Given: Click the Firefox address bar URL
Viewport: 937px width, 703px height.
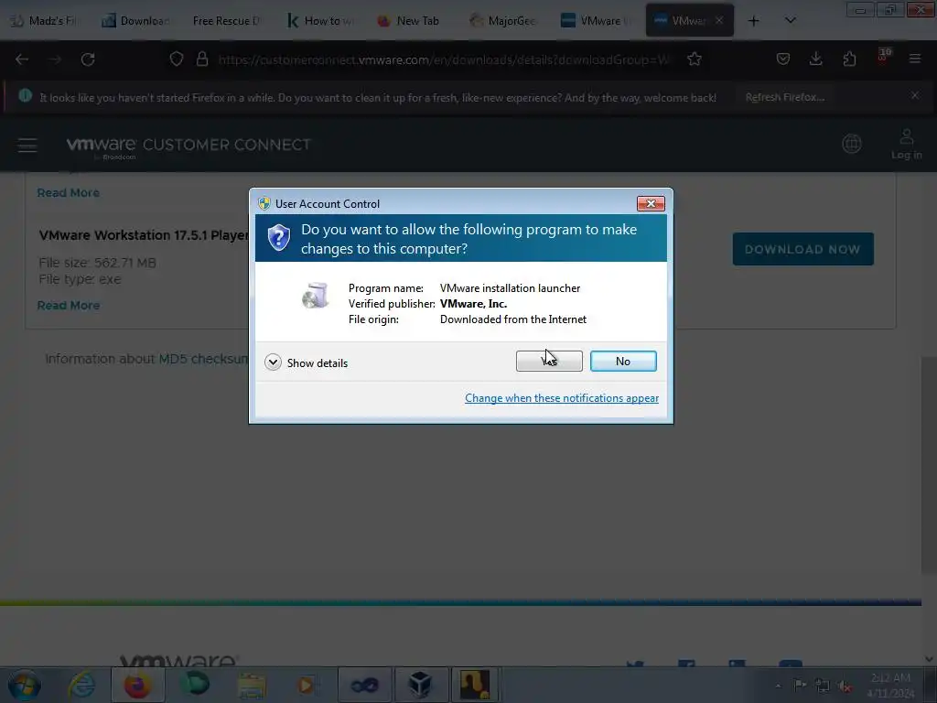Looking at the screenshot, I should point(444,59).
